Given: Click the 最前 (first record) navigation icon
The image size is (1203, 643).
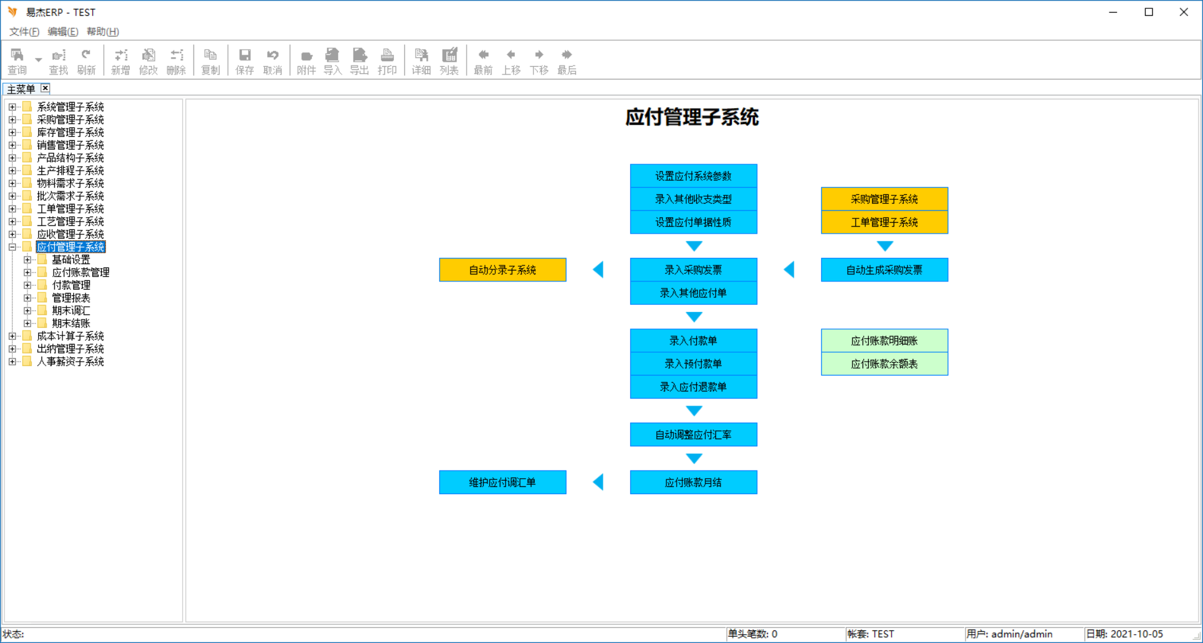Looking at the screenshot, I should click(484, 62).
